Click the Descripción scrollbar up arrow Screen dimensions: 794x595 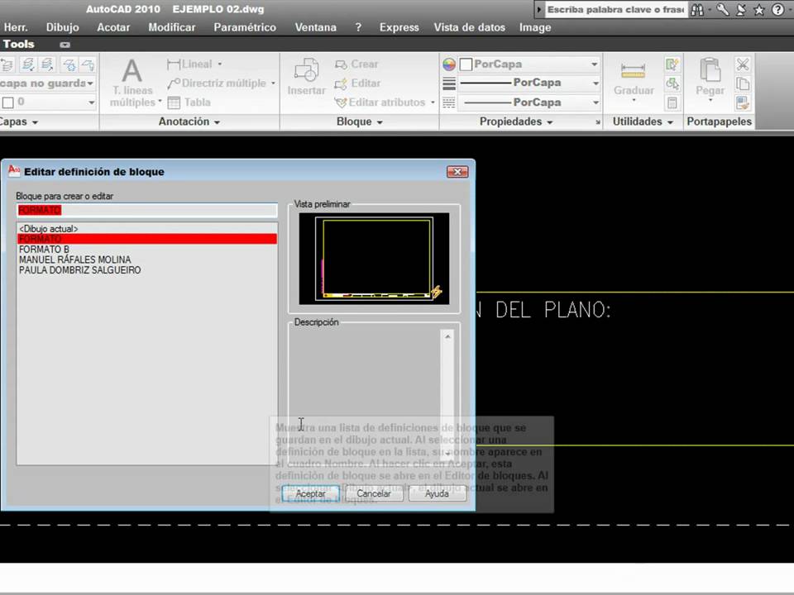click(447, 336)
